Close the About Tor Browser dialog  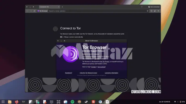pyautogui.click(x=58, y=41)
